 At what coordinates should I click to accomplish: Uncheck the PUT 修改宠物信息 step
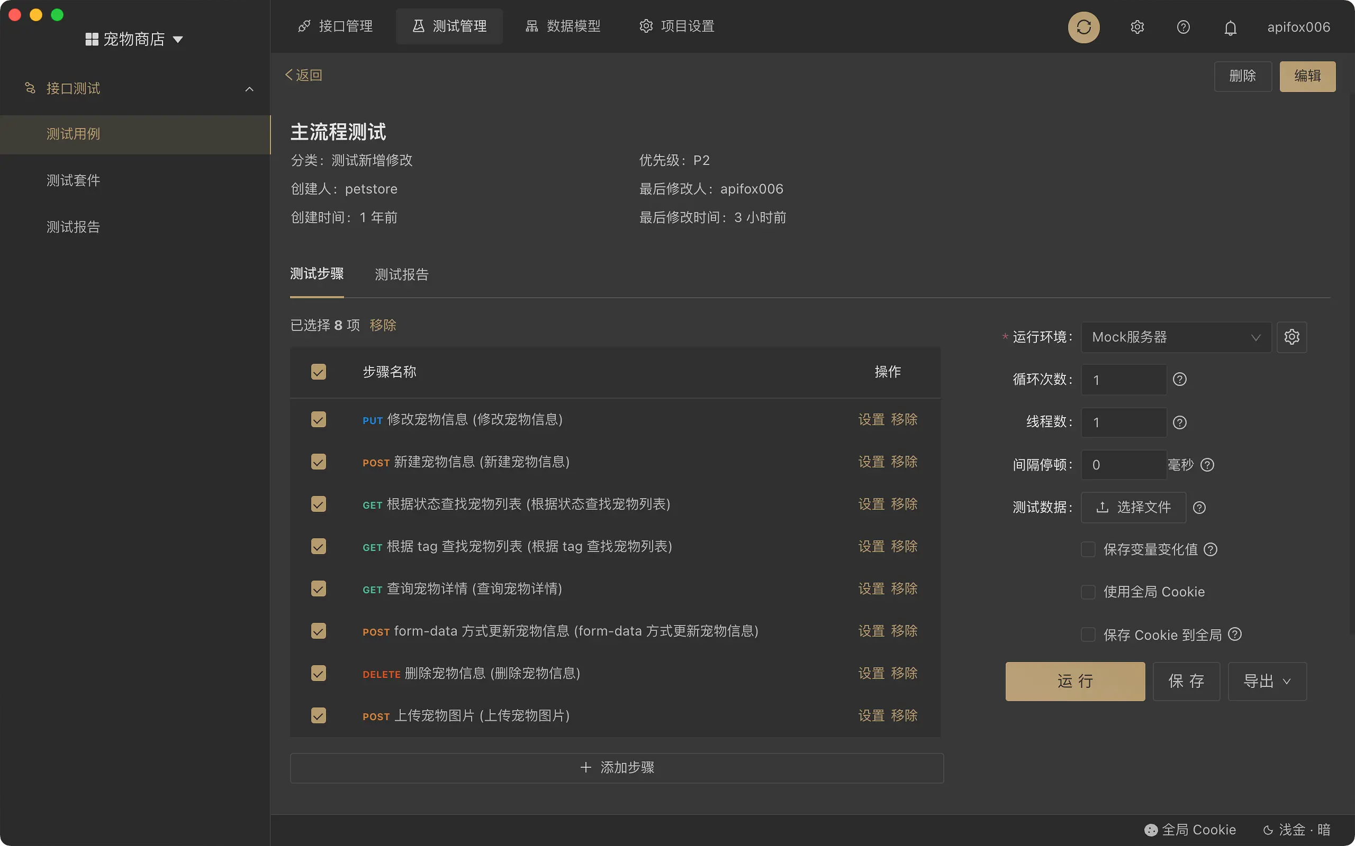(318, 419)
